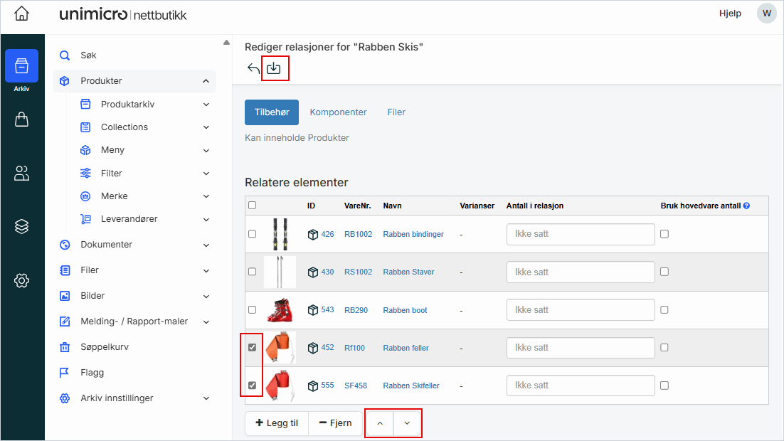
Task: Open the Rabben boot product link
Action: click(x=405, y=310)
